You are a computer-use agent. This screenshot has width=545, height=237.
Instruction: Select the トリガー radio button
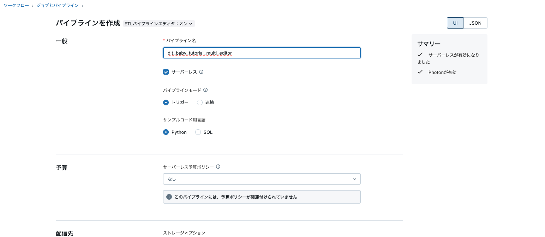pos(166,102)
